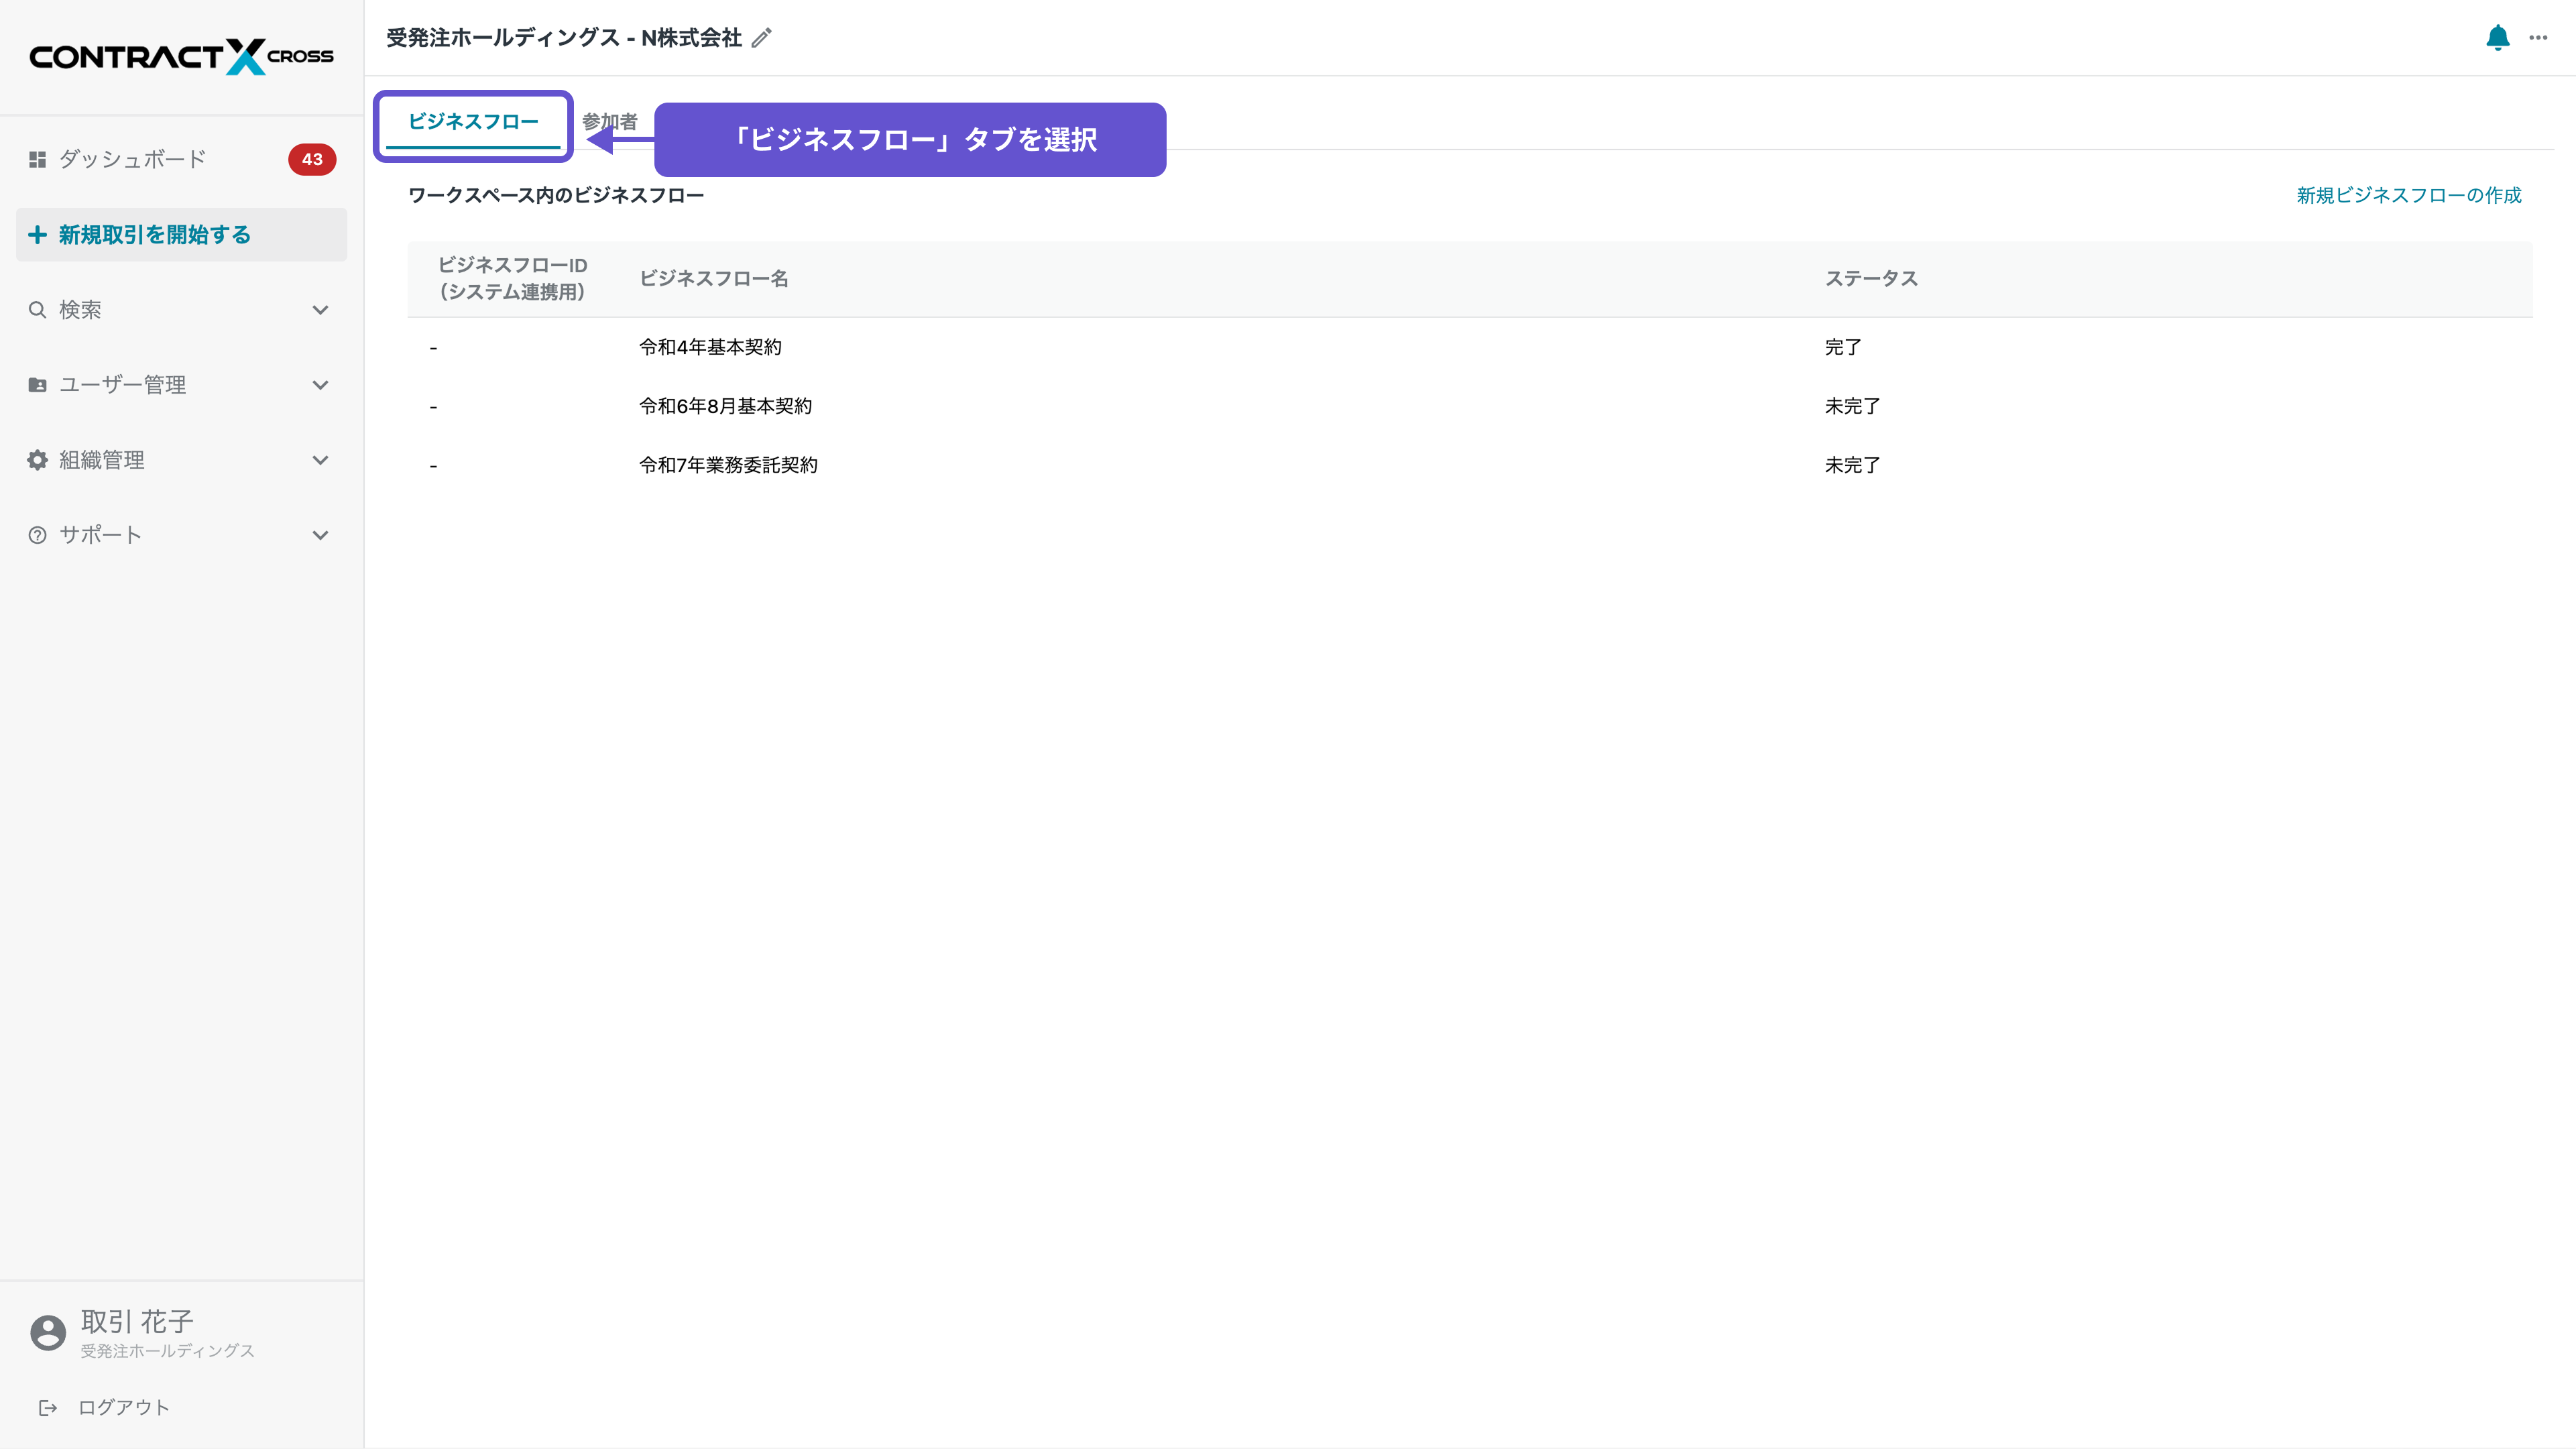
Task: Open the three-dot more options menu
Action: click(2540, 38)
